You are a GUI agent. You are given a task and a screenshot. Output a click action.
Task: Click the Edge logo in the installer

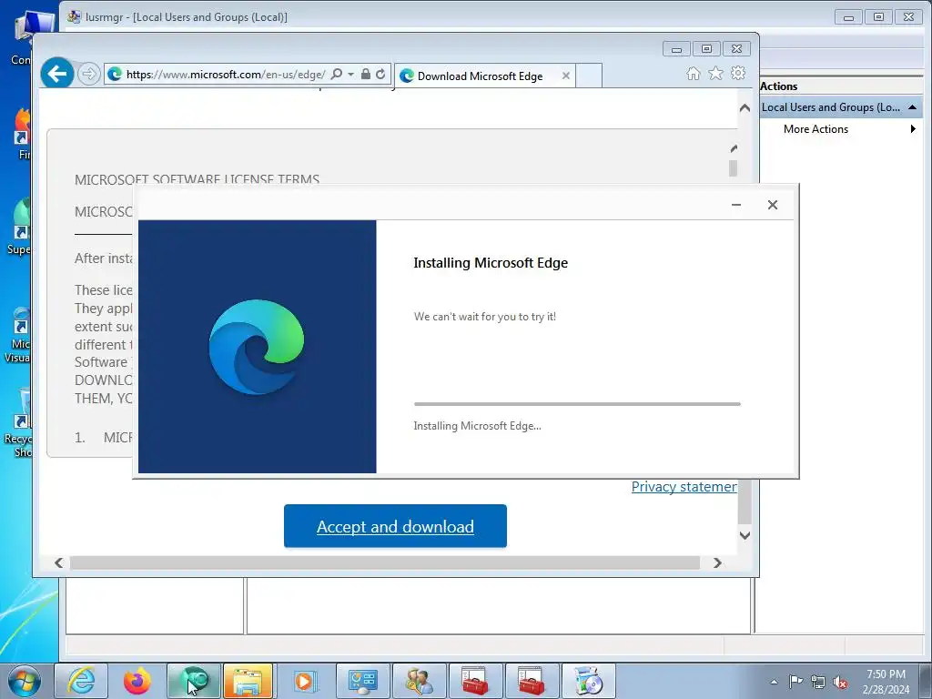[x=257, y=347]
